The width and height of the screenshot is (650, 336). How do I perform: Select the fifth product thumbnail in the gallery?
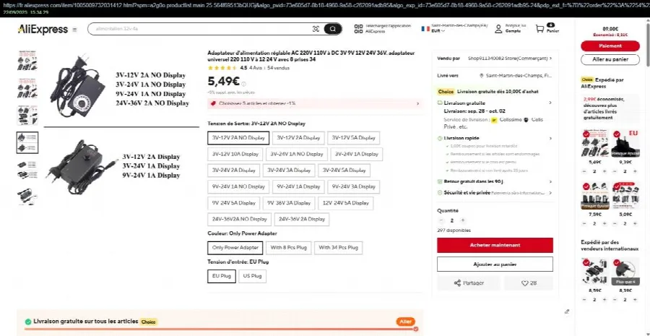pos(27,170)
